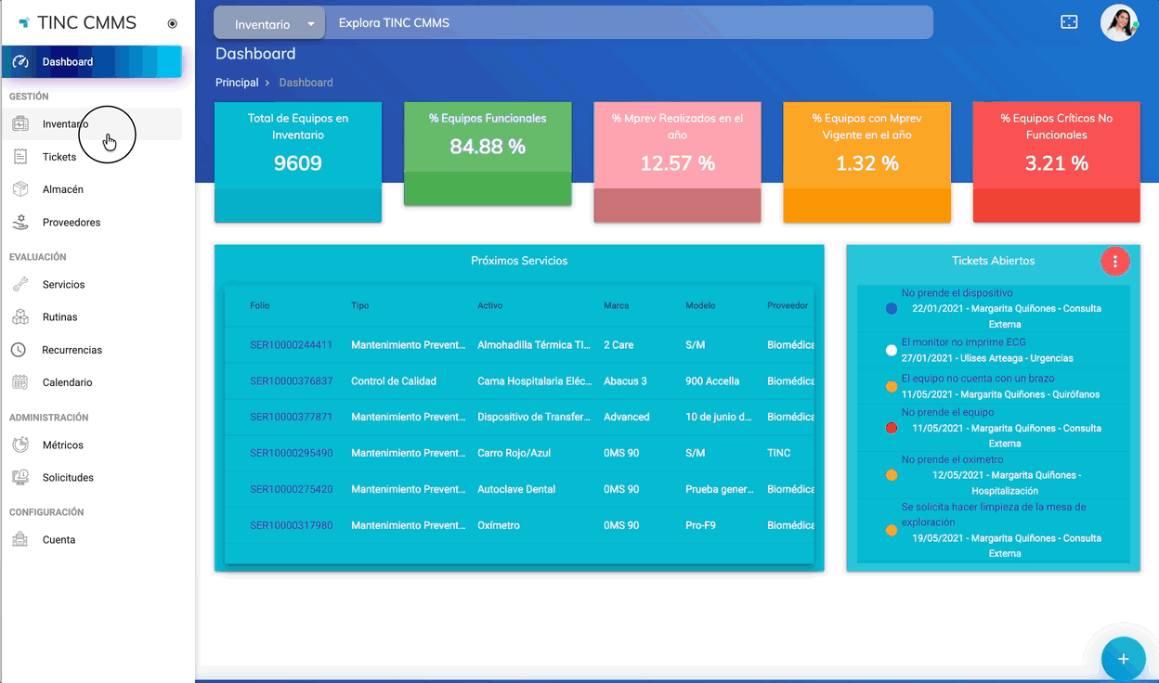This screenshot has height=683, width=1159.
Task: Open Tickets from the sidebar icon
Action: 20,157
